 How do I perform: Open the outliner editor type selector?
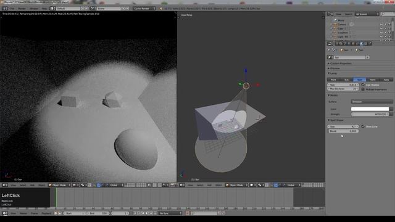coord(330,14)
